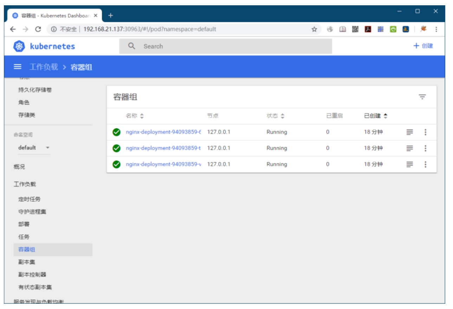Open three-dot menu for third nginx pod

click(x=425, y=164)
